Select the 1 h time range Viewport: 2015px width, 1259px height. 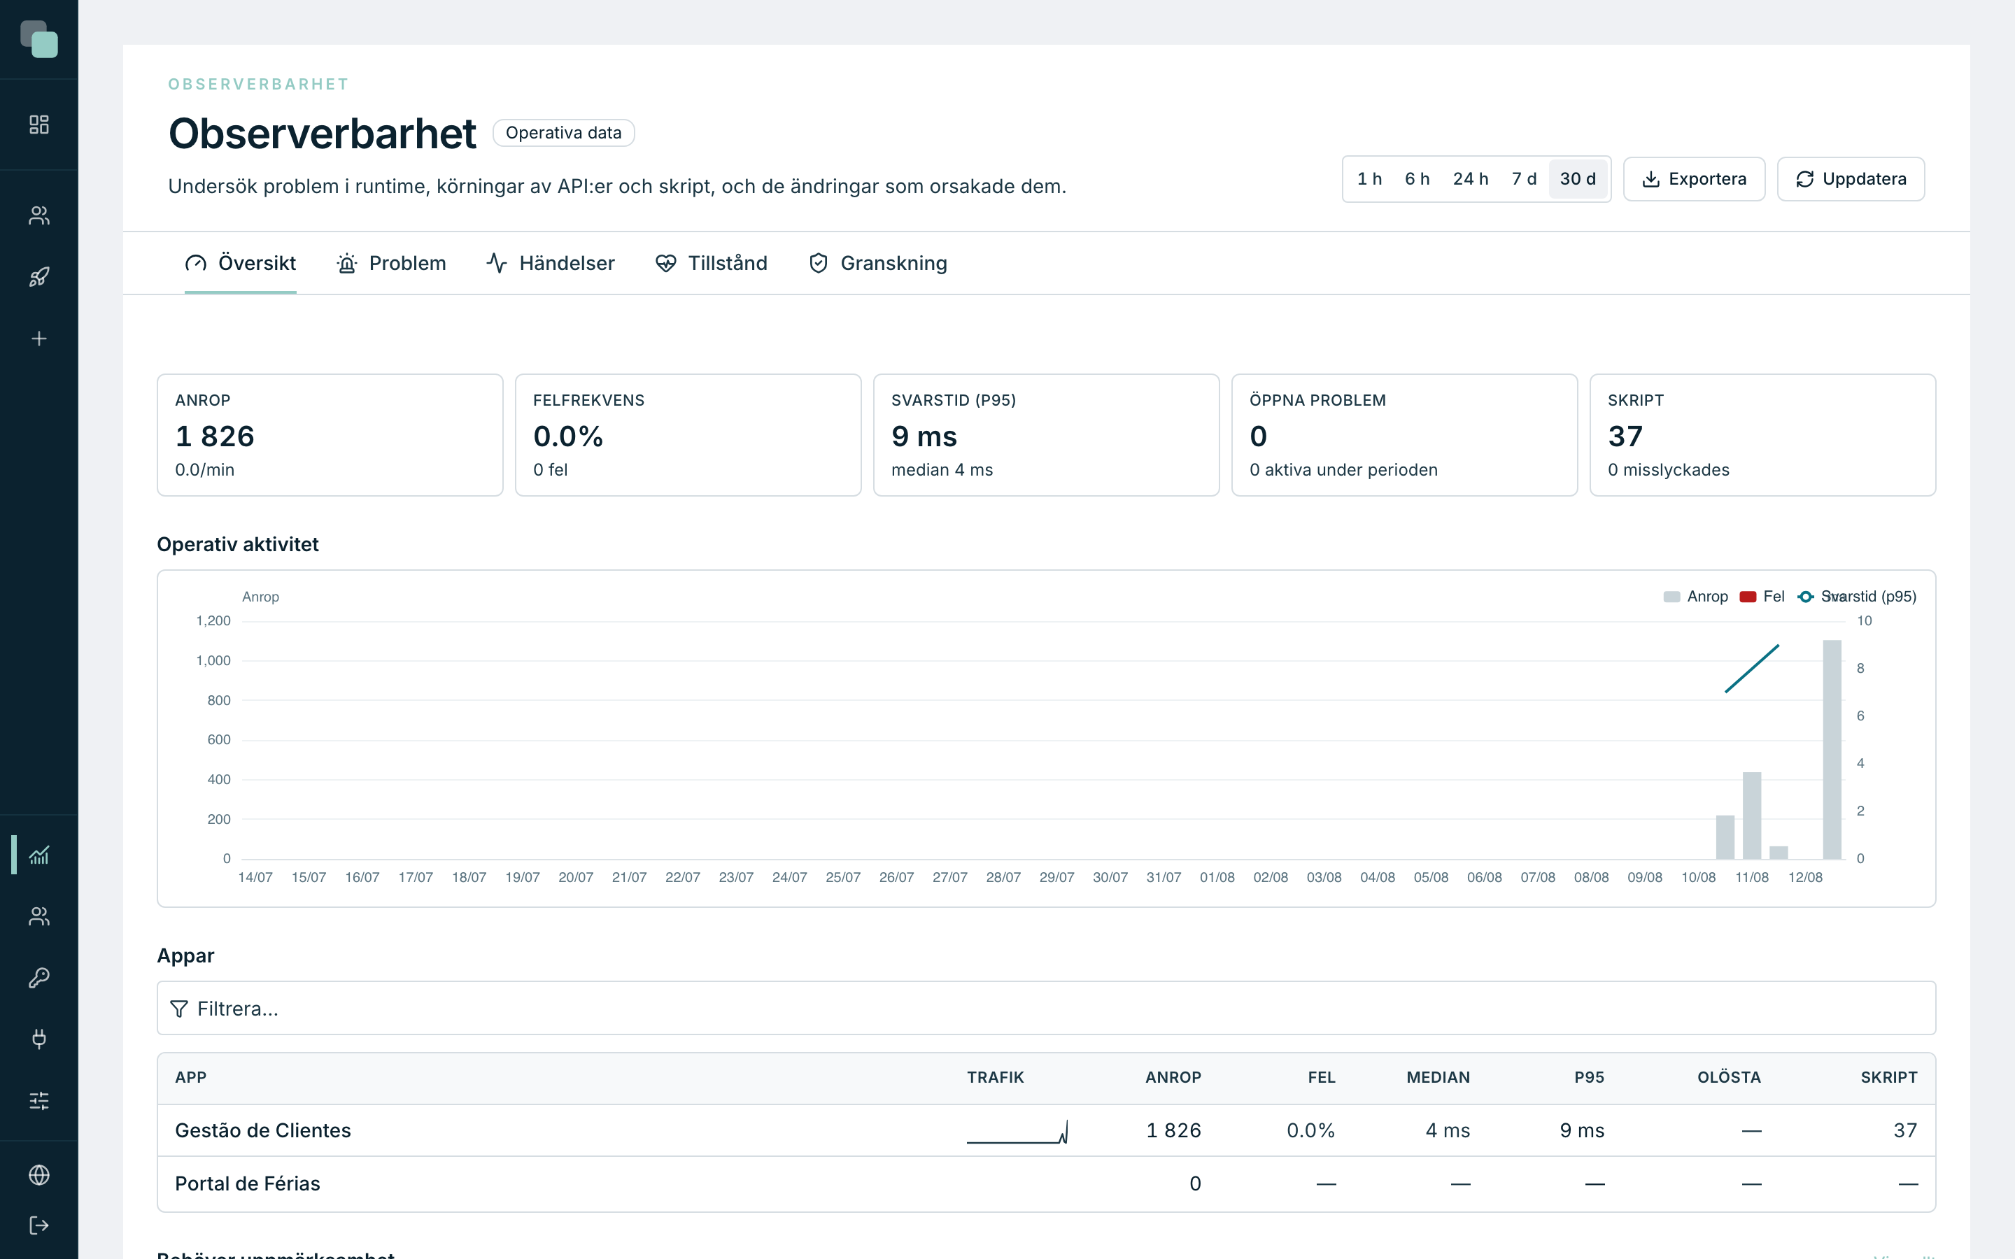(x=1370, y=179)
